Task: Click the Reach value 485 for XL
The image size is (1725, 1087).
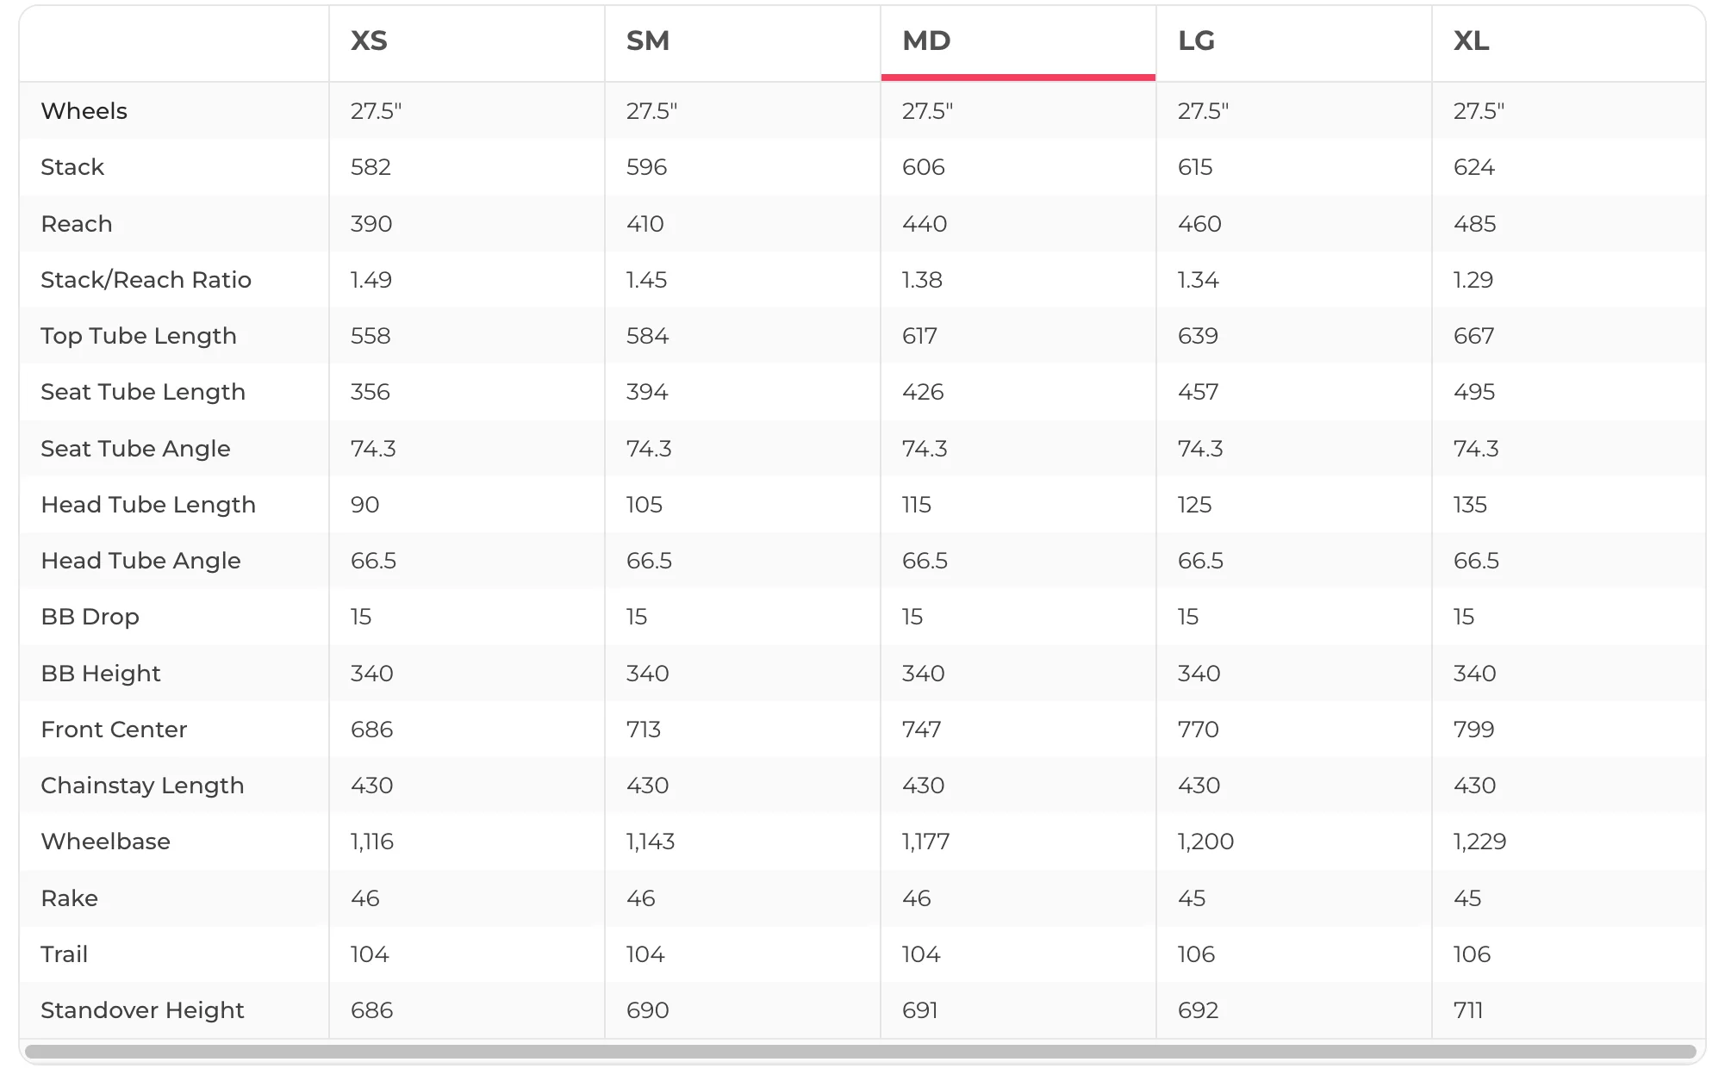Action: click(1474, 224)
